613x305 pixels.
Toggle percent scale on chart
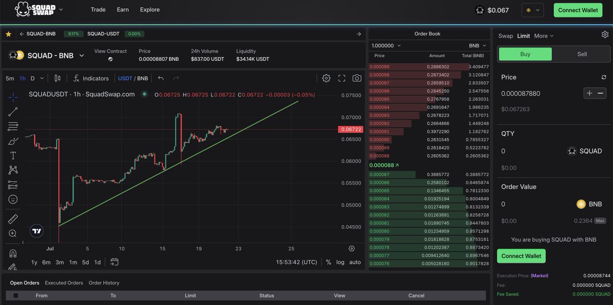(x=328, y=262)
